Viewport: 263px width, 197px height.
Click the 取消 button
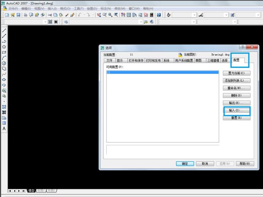(x=205, y=164)
